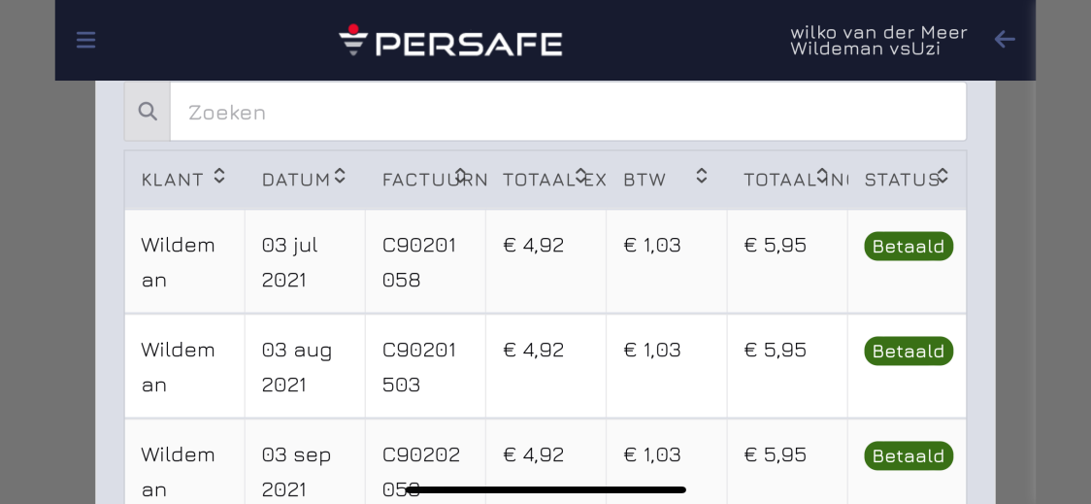The height and width of the screenshot is (504, 1091).
Task: Sort by Factuurnummer column arrows
Action: click(x=460, y=176)
